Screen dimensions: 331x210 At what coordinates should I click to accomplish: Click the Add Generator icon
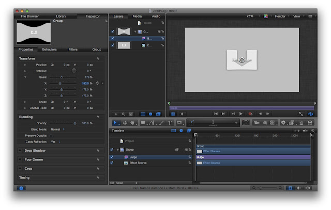(273, 123)
